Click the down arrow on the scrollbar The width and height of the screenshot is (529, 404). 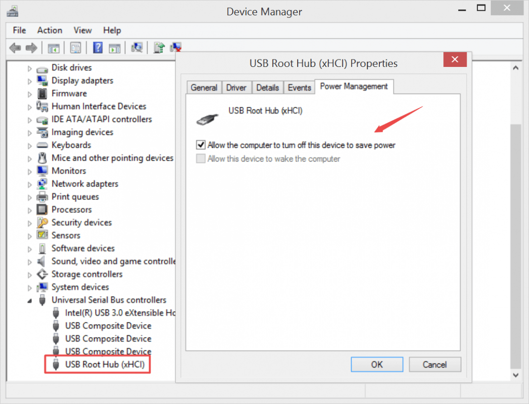click(x=517, y=375)
